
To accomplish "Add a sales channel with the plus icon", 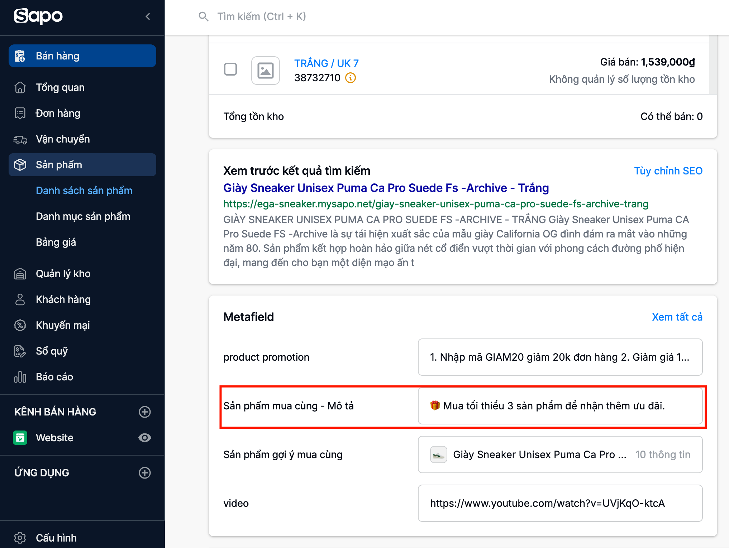I will [x=145, y=412].
